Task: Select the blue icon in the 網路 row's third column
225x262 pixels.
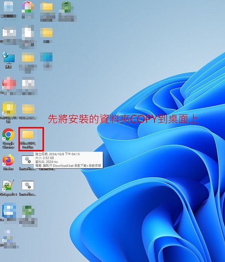Action: tap(47, 57)
